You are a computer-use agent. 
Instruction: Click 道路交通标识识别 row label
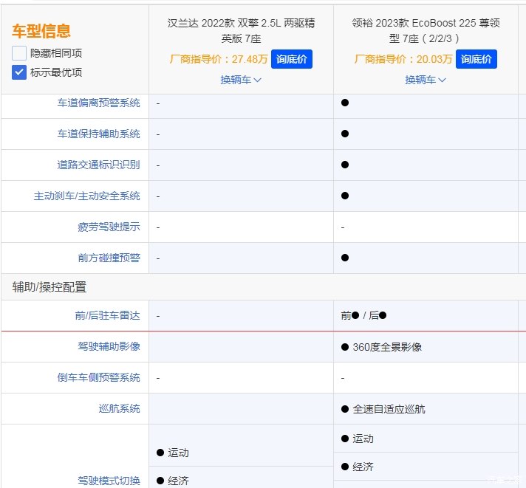coord(98,165)
